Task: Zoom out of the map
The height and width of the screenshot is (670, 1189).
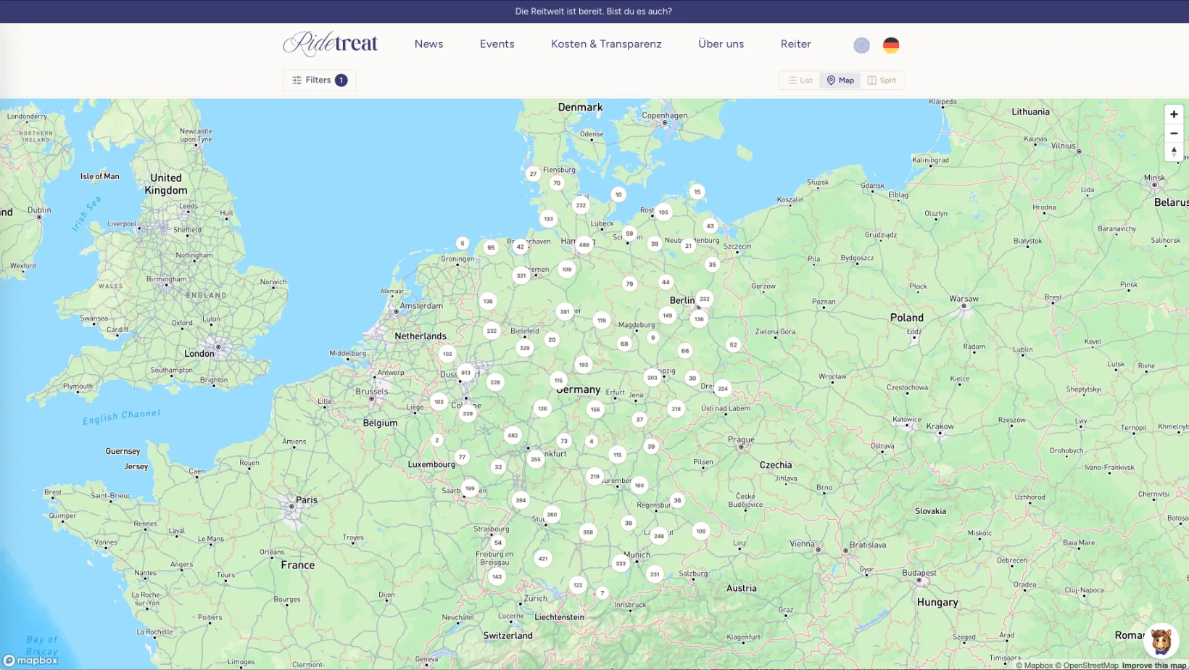Action: (1174, 133)
